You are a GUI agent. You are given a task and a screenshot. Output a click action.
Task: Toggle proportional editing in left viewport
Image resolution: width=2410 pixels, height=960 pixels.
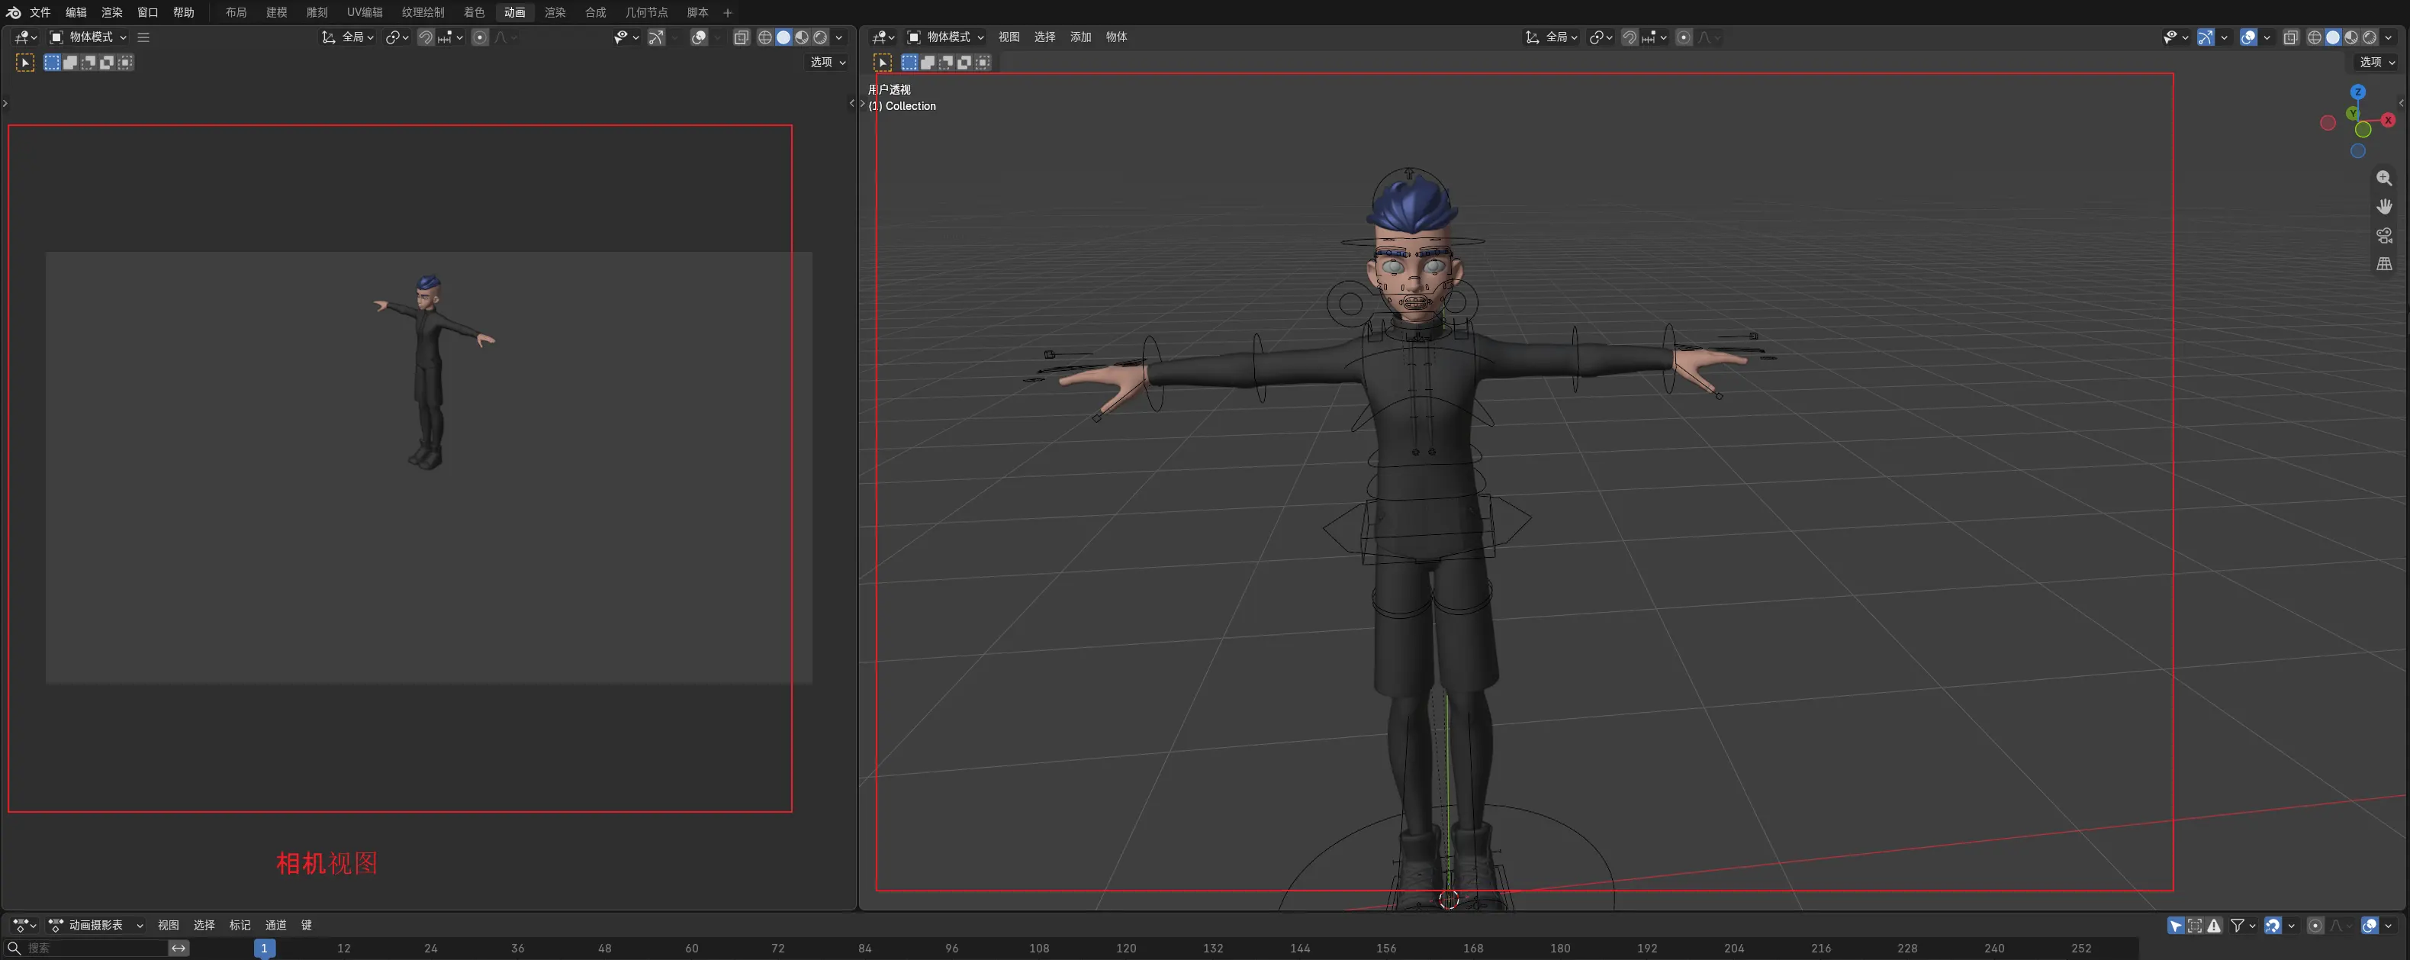(480, 37)
